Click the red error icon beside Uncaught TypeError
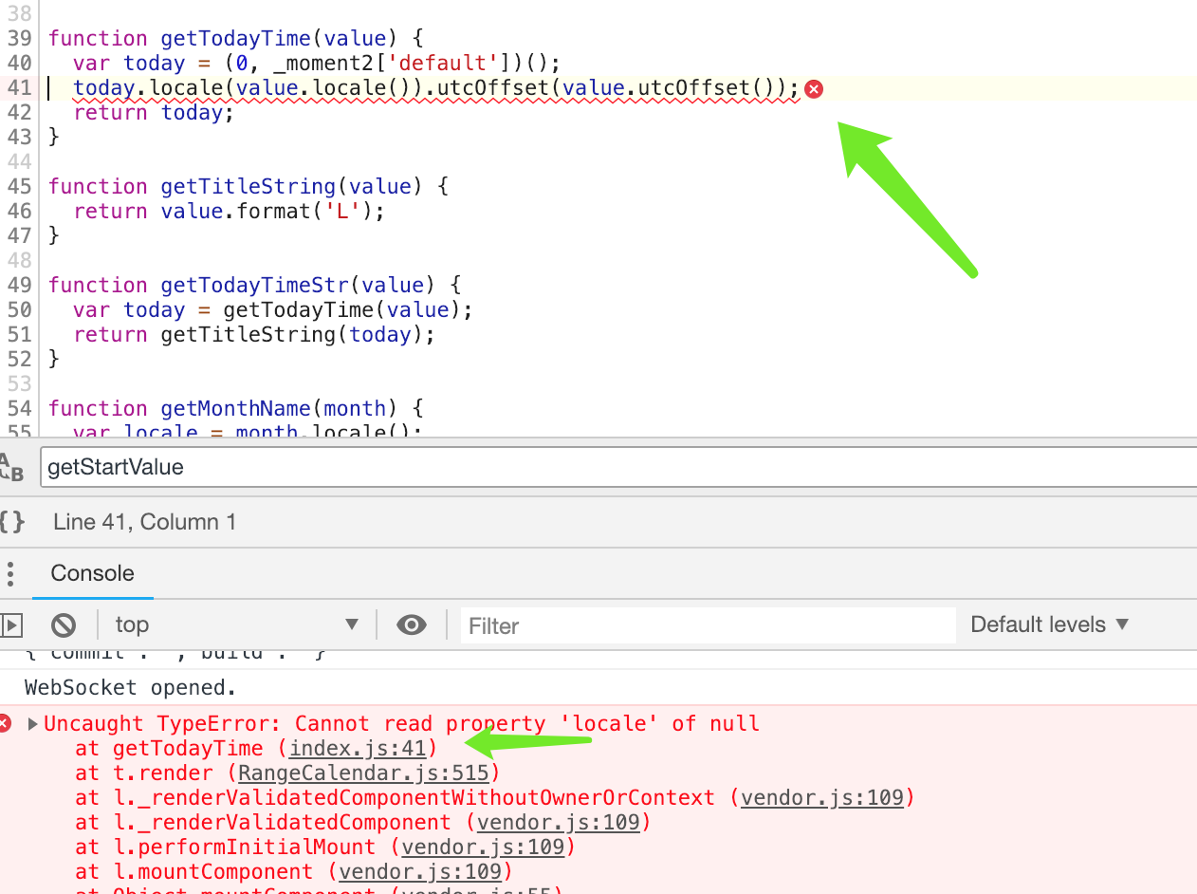Viewport: 1197px width, 894px height. coord(6,723)
